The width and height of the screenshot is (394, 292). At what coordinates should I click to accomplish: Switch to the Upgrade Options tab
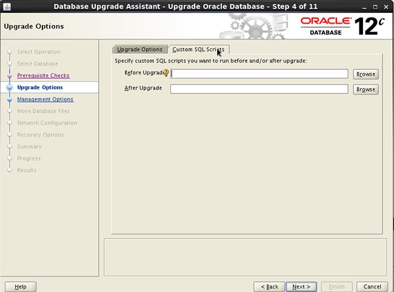[139, 49]
